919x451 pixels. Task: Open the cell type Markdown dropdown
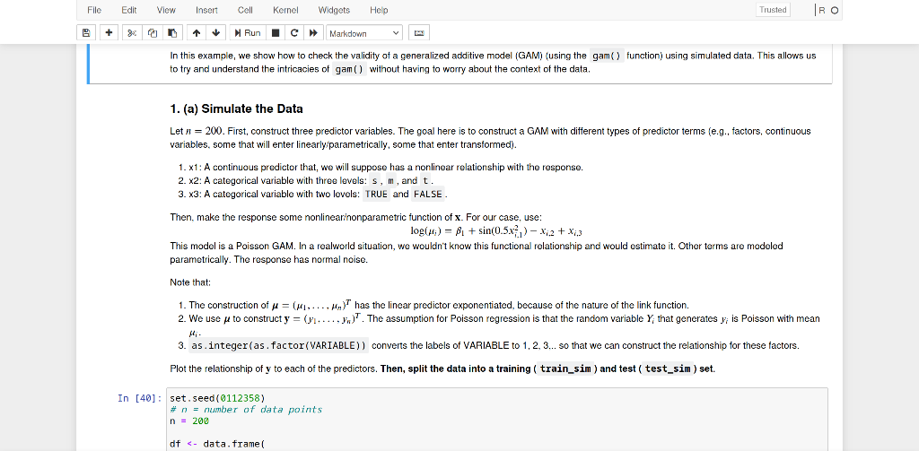point(364,33)
